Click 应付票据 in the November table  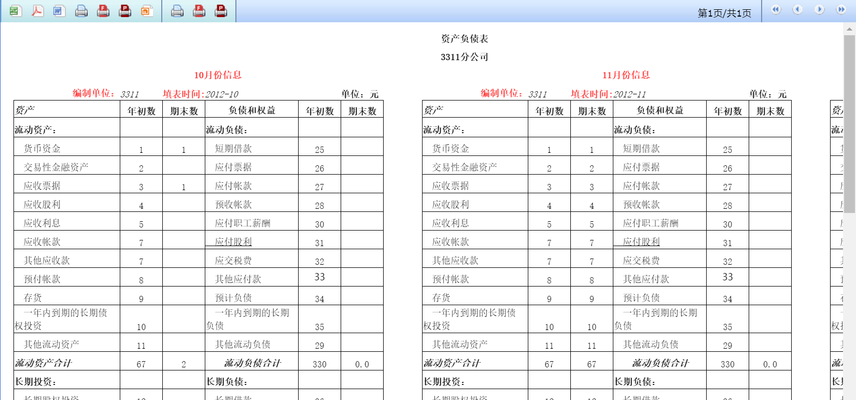tap(641, 167)
